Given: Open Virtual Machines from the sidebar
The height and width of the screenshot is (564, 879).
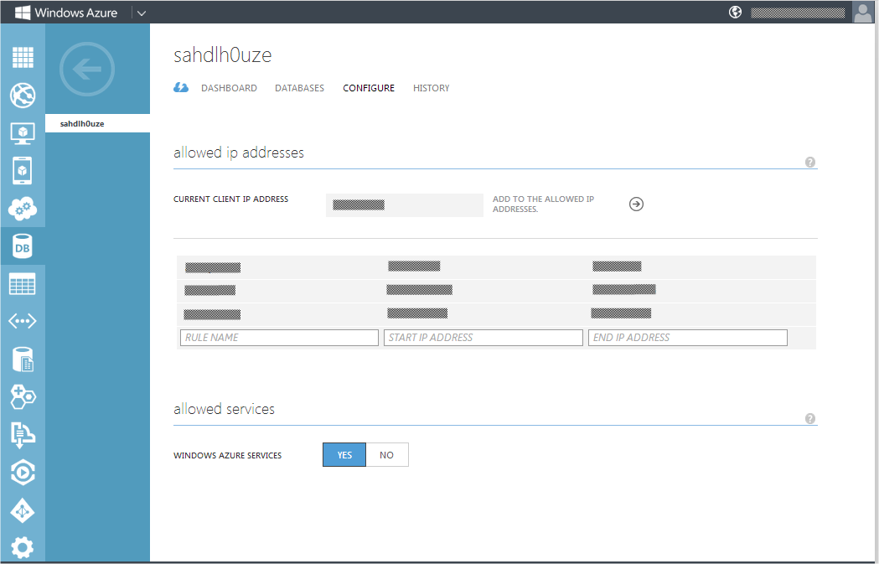Looking at the screenshot, I should (23, 132).
